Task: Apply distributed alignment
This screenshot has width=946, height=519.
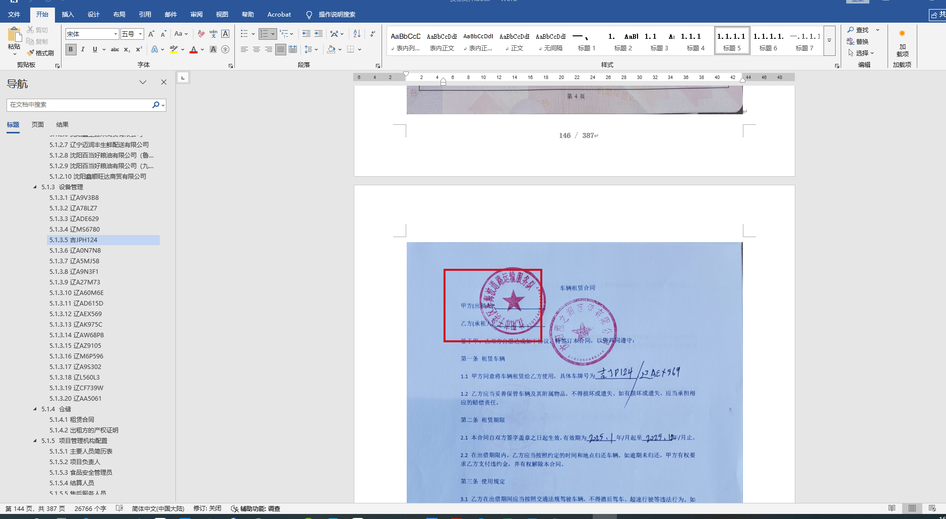Action: point(293,49)
